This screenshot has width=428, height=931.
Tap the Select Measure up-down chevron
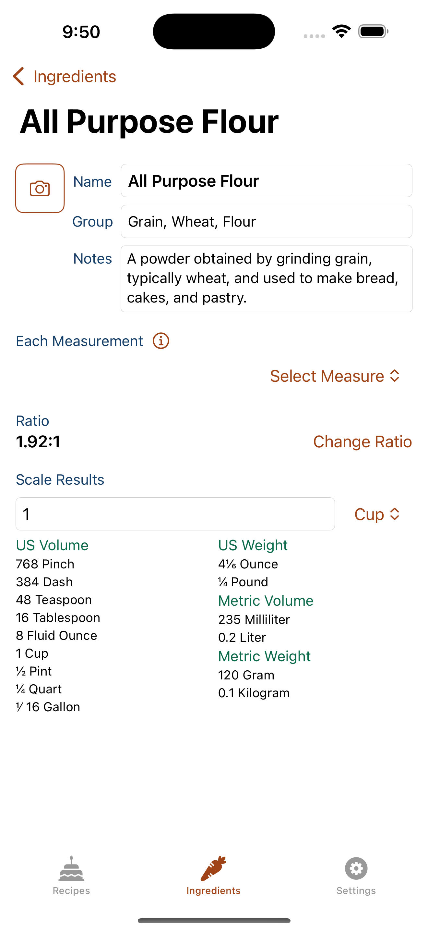(395, 376)
